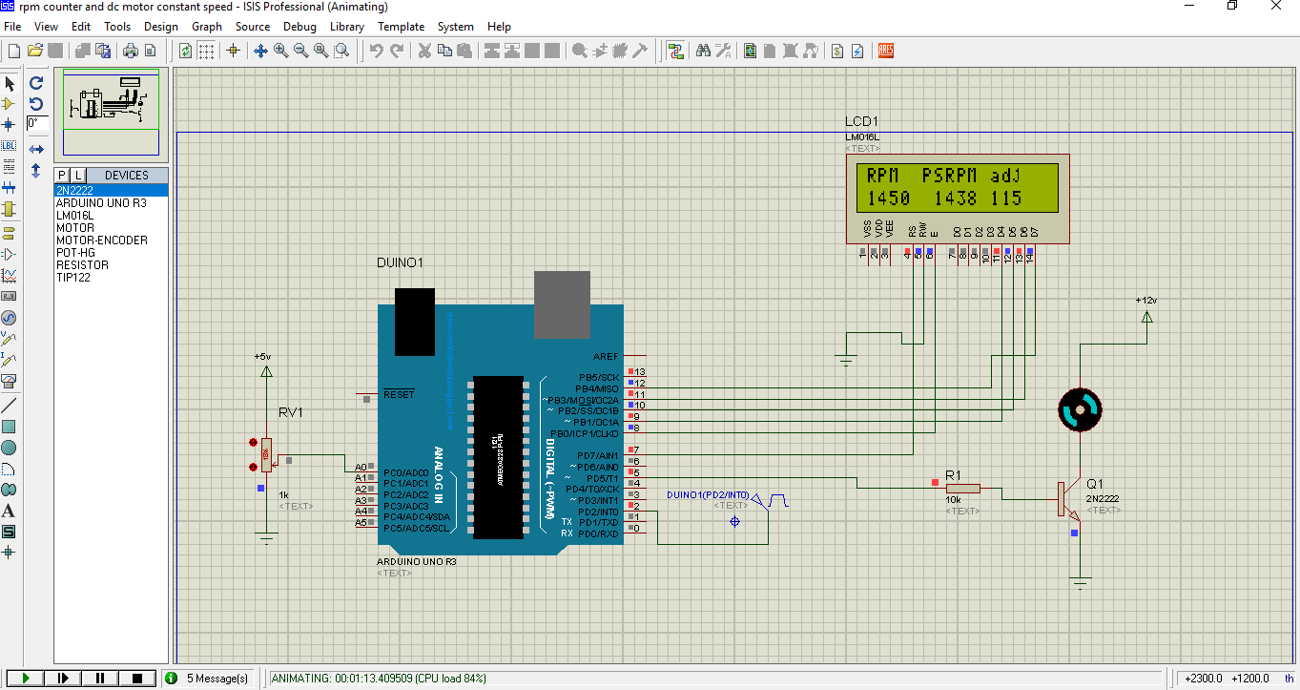Stop the motor speed simulation
This screenshot has height=690, width=1300.
[135, 678]
